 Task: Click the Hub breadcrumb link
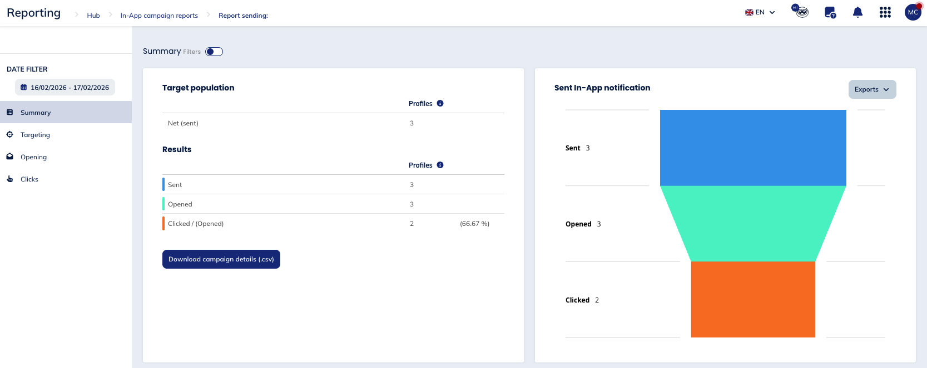(93, 16)
